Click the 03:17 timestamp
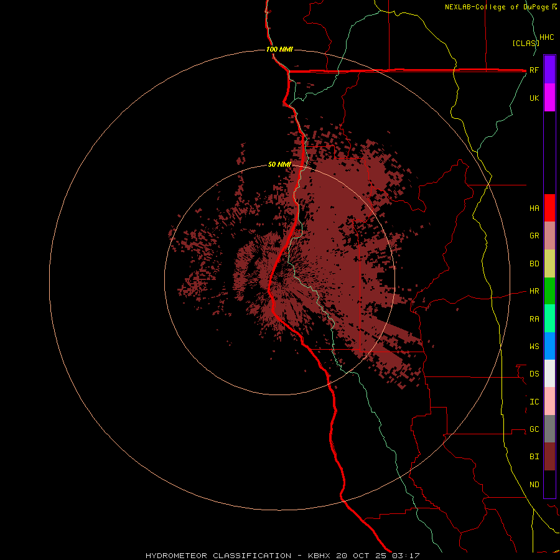Image resolution: width=560 pixels, height=560 pixels. click(x=406, y=556)
